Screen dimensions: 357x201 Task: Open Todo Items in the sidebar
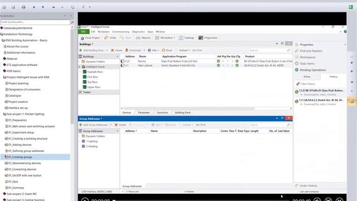pos(307,64)
